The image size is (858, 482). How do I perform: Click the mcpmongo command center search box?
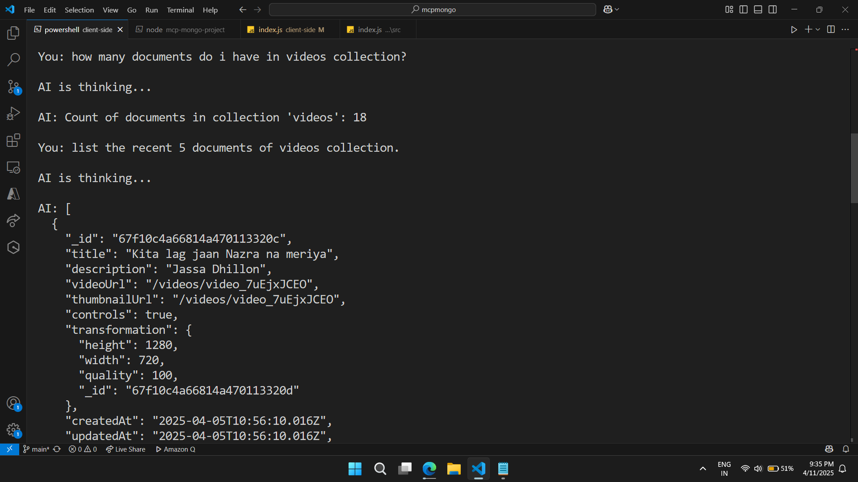pos(432,9)
